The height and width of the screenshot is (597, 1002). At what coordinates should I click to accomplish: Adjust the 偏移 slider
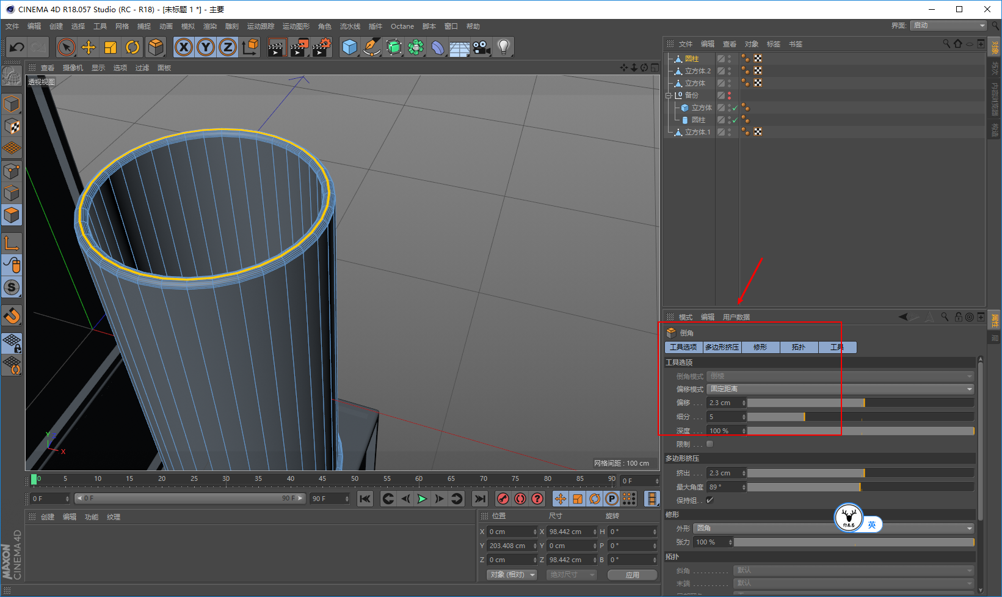point(860,403)
